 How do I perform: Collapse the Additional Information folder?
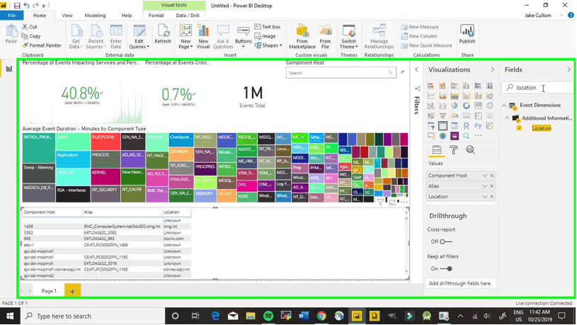point(508,118)
